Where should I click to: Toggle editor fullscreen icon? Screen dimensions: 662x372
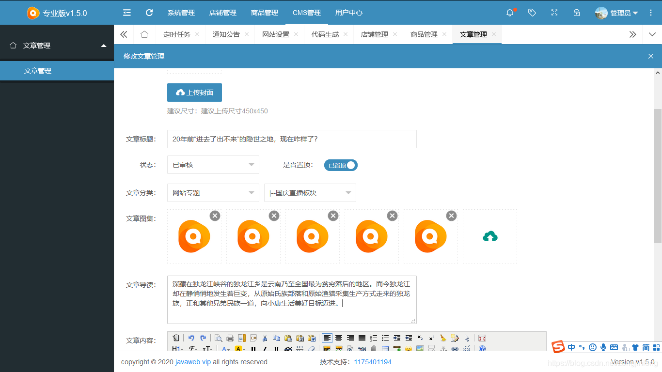point(482,338)
